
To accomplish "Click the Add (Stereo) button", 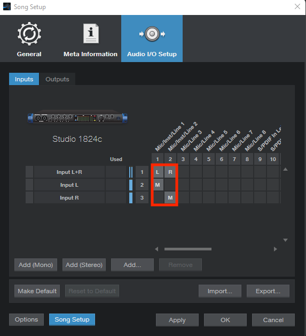I will pyautogui.click(x=84, y=265).
